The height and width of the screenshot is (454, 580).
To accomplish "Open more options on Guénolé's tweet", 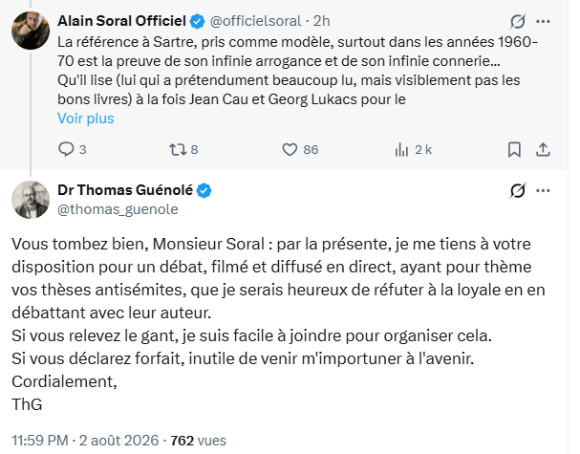I will click(x=543, y=190).
